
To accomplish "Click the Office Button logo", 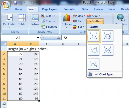I will click(6, 5).
